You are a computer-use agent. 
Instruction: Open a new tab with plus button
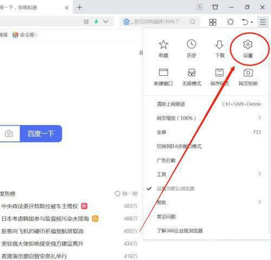pos(80,7)
